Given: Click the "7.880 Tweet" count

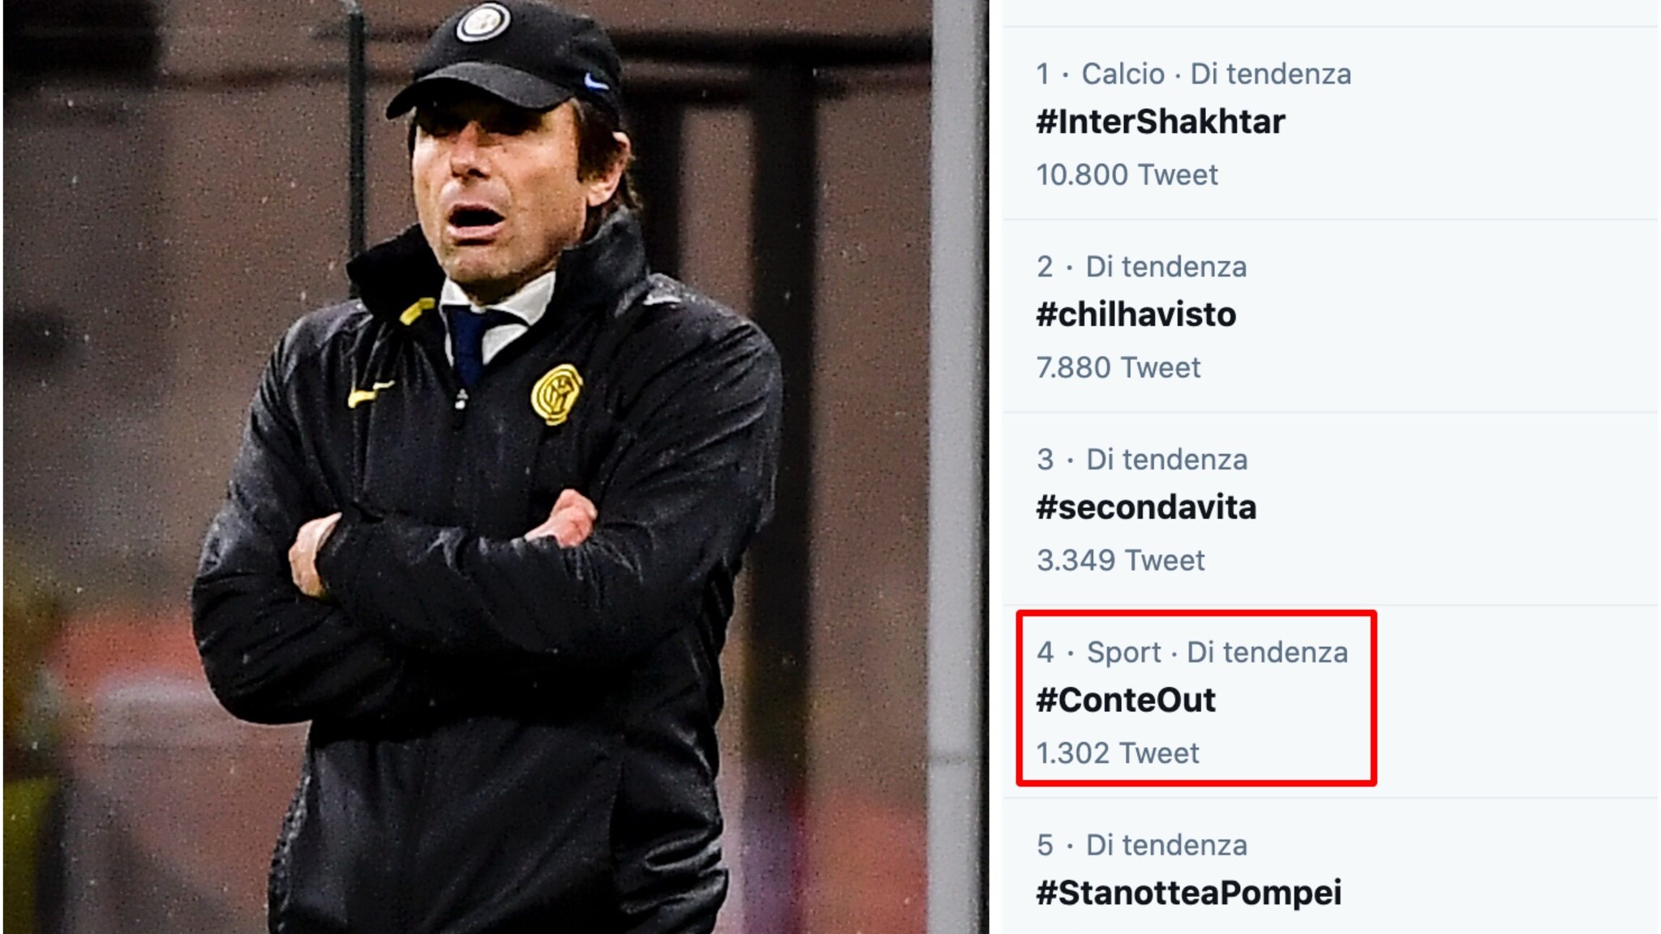Looking at the screenshot, I should (x=1118, y=367).
